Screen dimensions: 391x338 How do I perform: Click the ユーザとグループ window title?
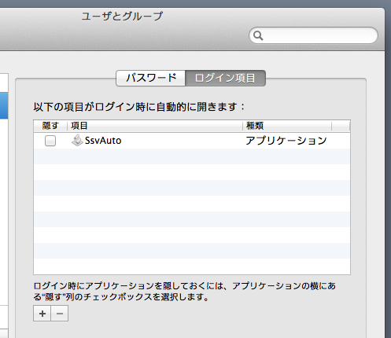(122, 17)
